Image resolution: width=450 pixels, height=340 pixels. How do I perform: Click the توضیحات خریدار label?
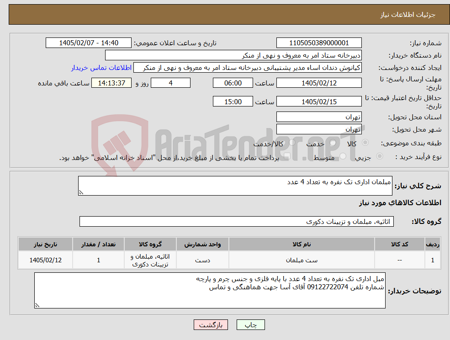(415, 291)
